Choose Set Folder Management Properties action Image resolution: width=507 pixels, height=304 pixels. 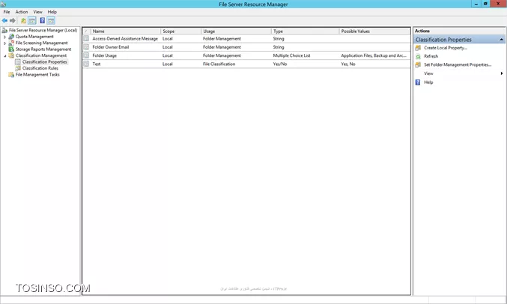point(458,64)
